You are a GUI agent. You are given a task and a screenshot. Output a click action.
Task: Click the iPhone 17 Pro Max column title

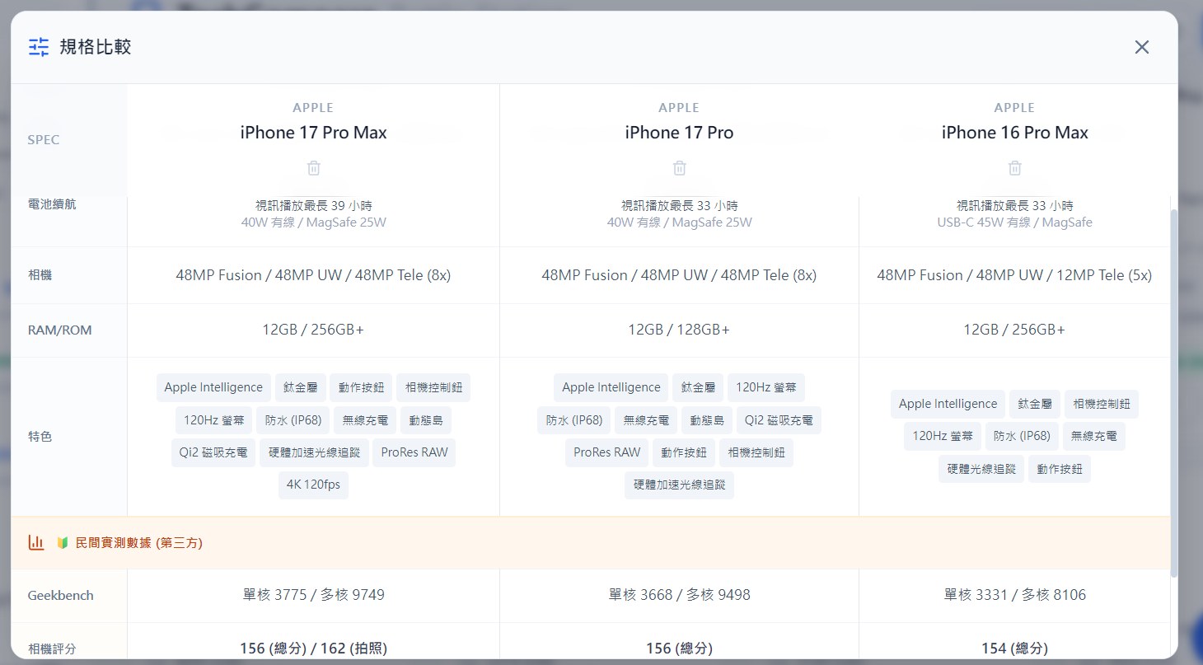pyautogui.click(x=313, y=133)
